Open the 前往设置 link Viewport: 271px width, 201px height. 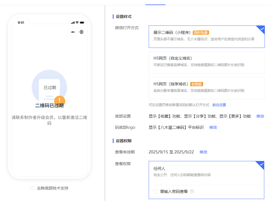click(219, 105)
